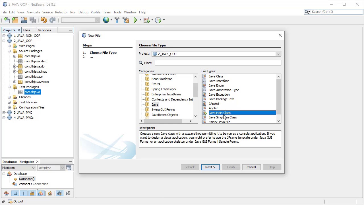Expand the Libraries node
The width and height of the screenshot is (364, 205).
click(9, 97)
